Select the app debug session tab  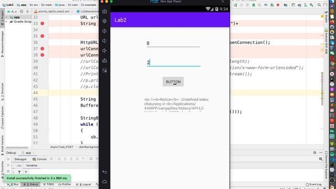(28, 153)
